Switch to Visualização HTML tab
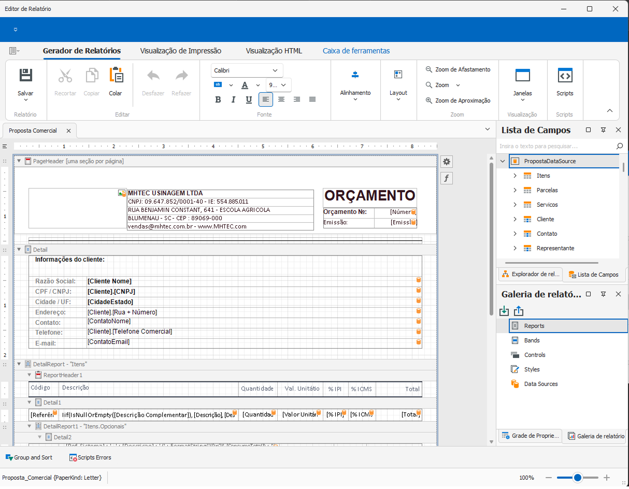 [274, 51]
